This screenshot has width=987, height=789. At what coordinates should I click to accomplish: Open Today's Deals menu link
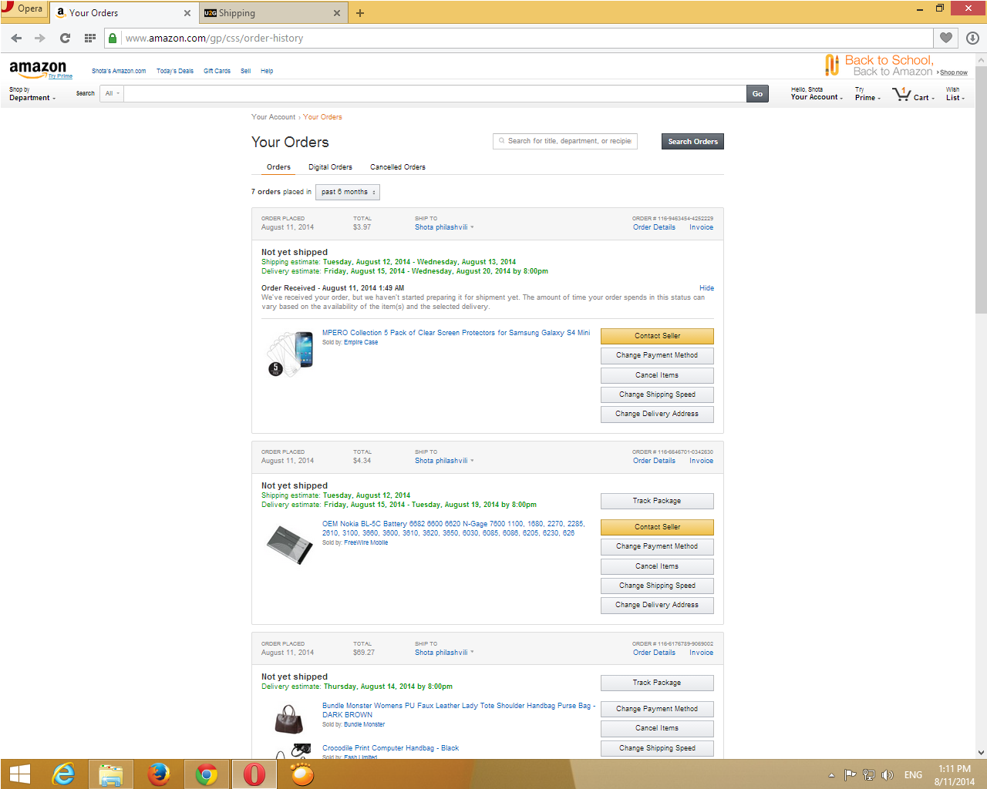click(175, 71)
